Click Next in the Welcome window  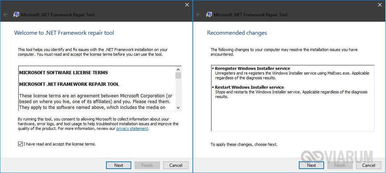[119, 165]
